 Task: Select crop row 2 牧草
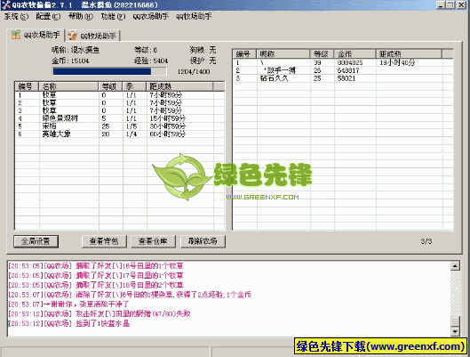(119, 103)
